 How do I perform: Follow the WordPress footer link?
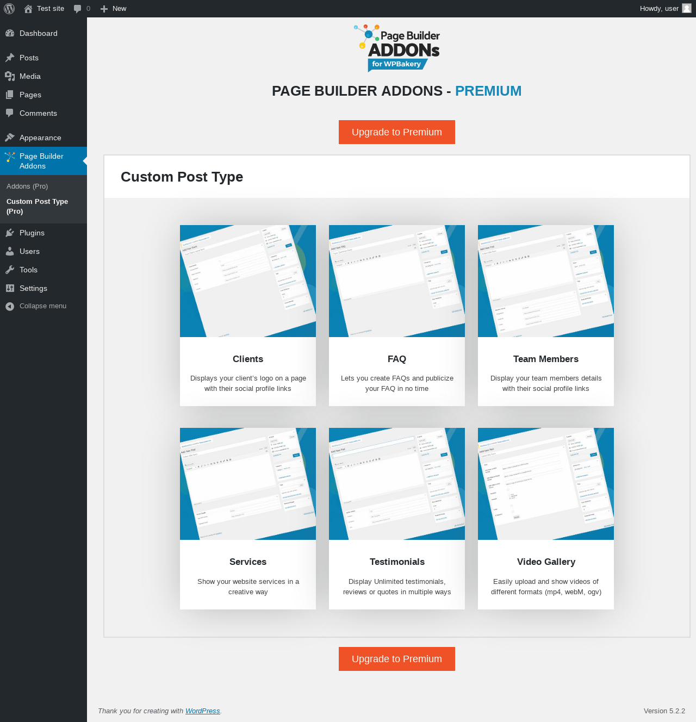(x=202, y=711)
